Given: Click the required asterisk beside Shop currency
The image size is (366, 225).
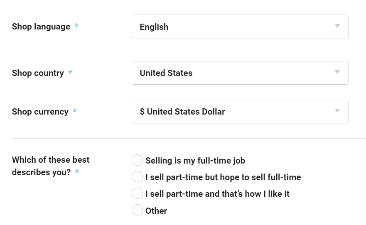Looking at the screenshot, I should point(75,111).
